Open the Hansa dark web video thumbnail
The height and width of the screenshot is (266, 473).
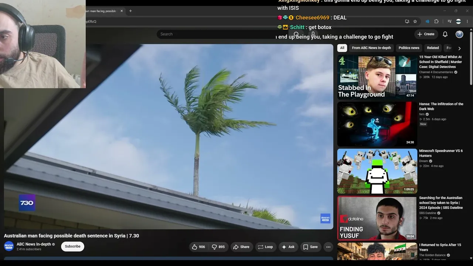coord(377,124)
